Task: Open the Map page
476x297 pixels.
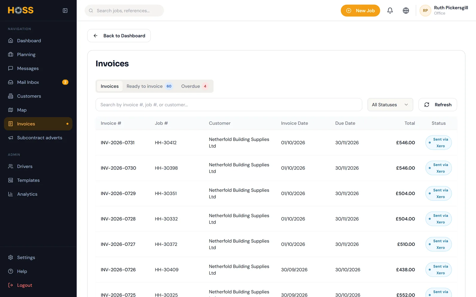Action: (38, 110)
